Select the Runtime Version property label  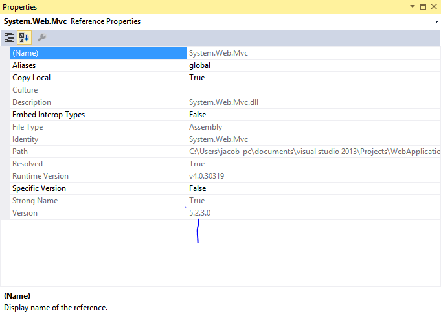click(x=40, y=176)
